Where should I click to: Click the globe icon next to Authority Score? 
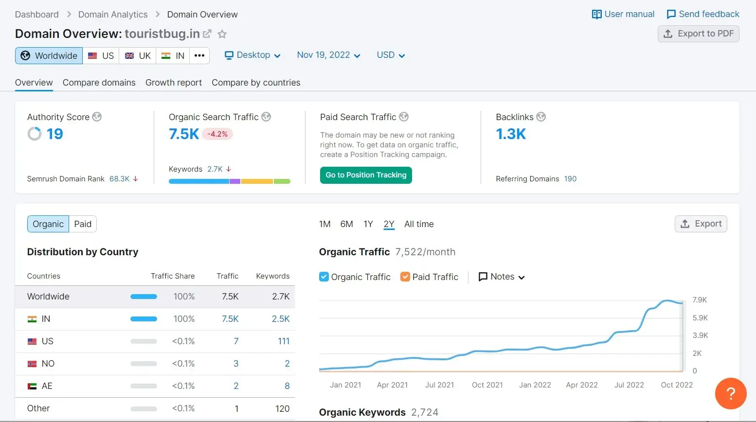tap(97, 117)
